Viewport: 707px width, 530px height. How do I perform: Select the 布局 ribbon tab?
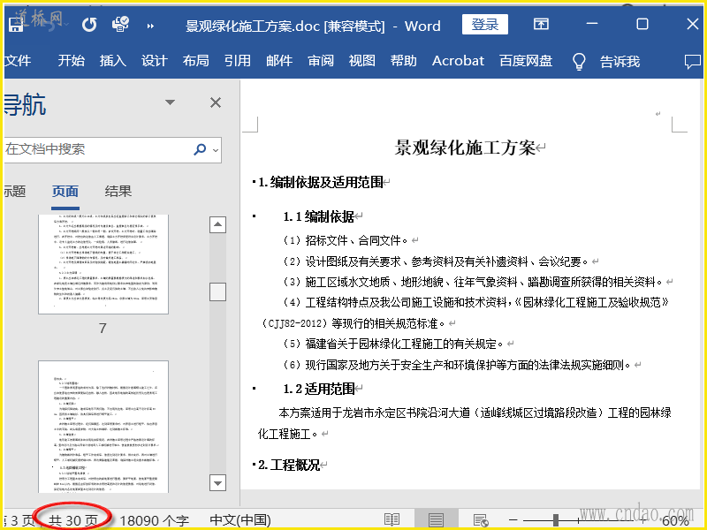(195, 60)
